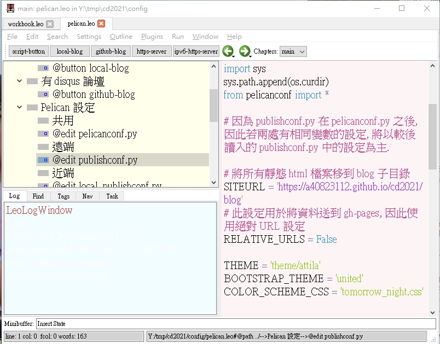Switch to the Find tab
Screen dimensions: 440x344
click(x=38, y=196)
